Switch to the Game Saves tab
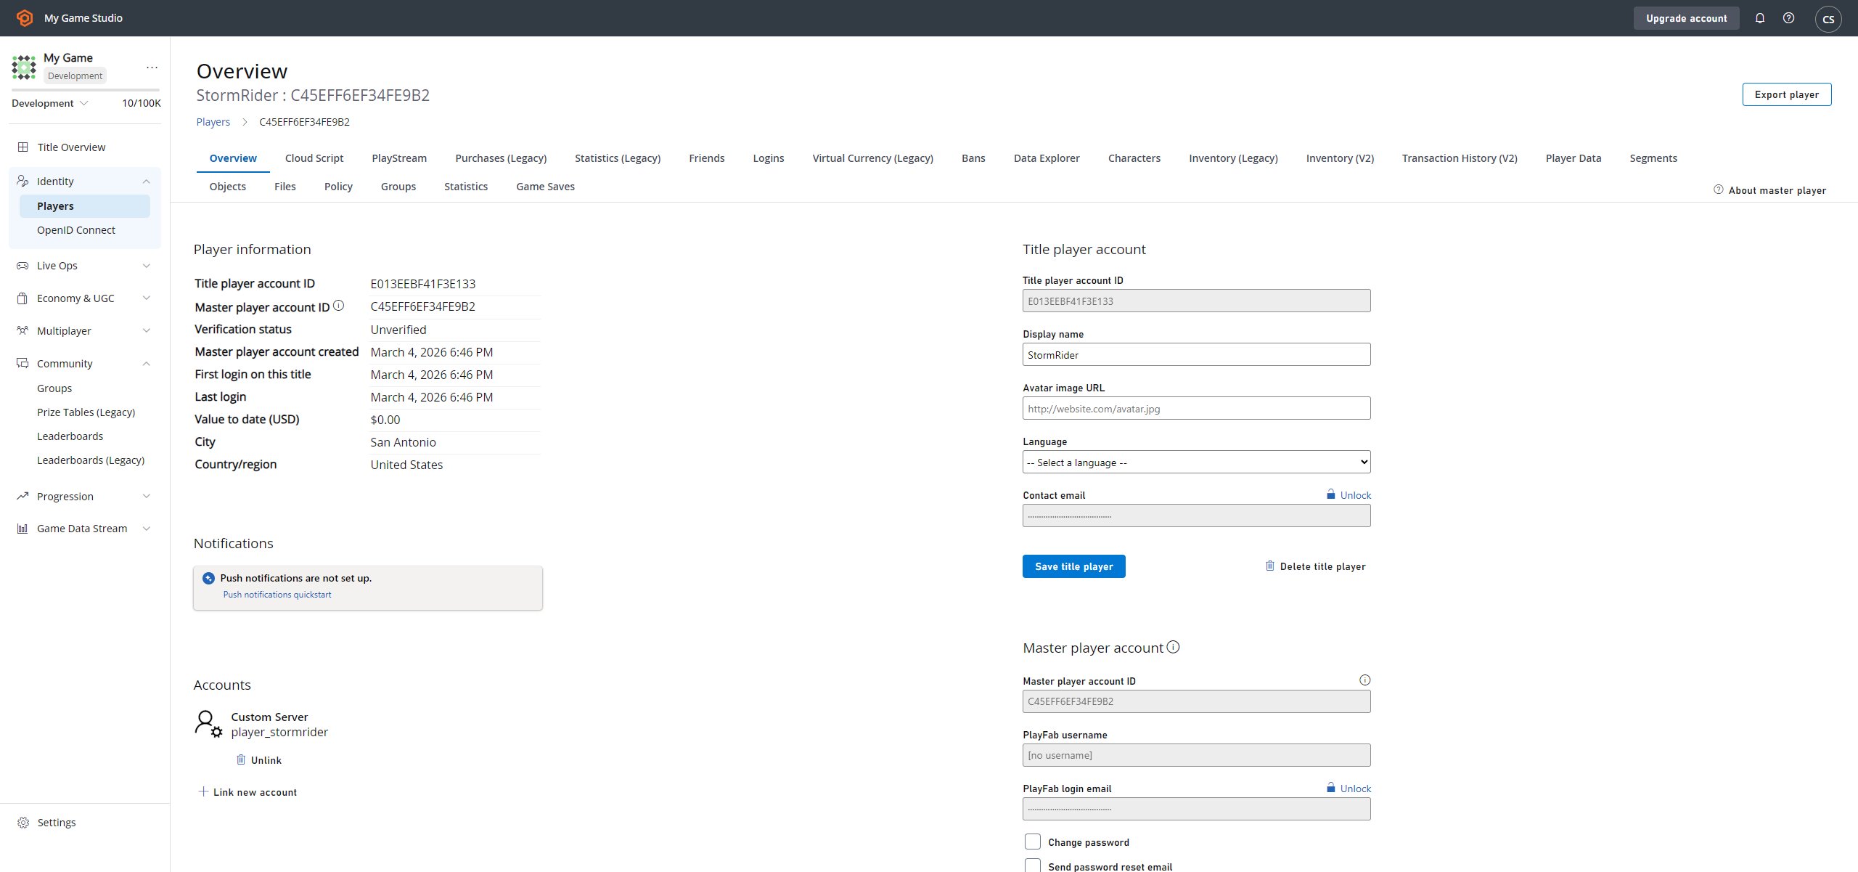 coord(545,187)
